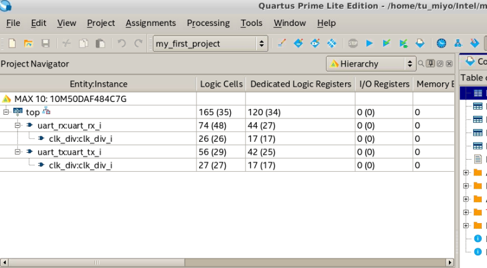
Task: Close the Project Navigator panel
Action: [x=449, y=63]
